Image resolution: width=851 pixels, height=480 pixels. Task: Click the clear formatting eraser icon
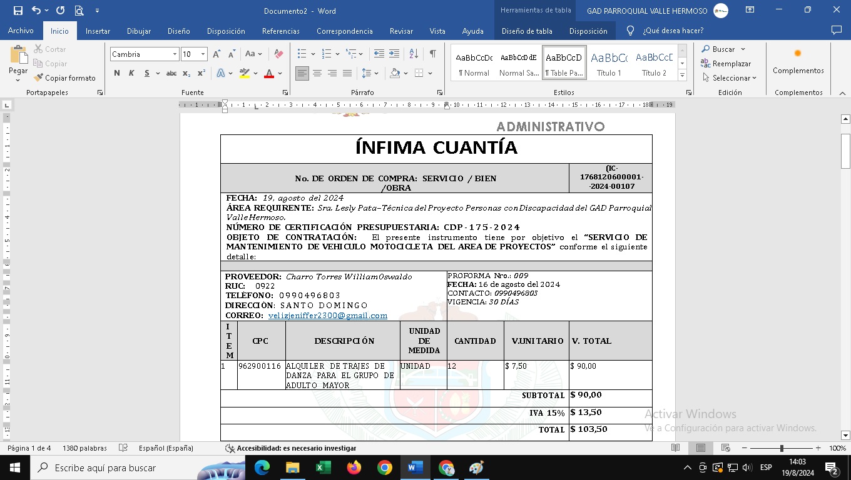[279, 54]
